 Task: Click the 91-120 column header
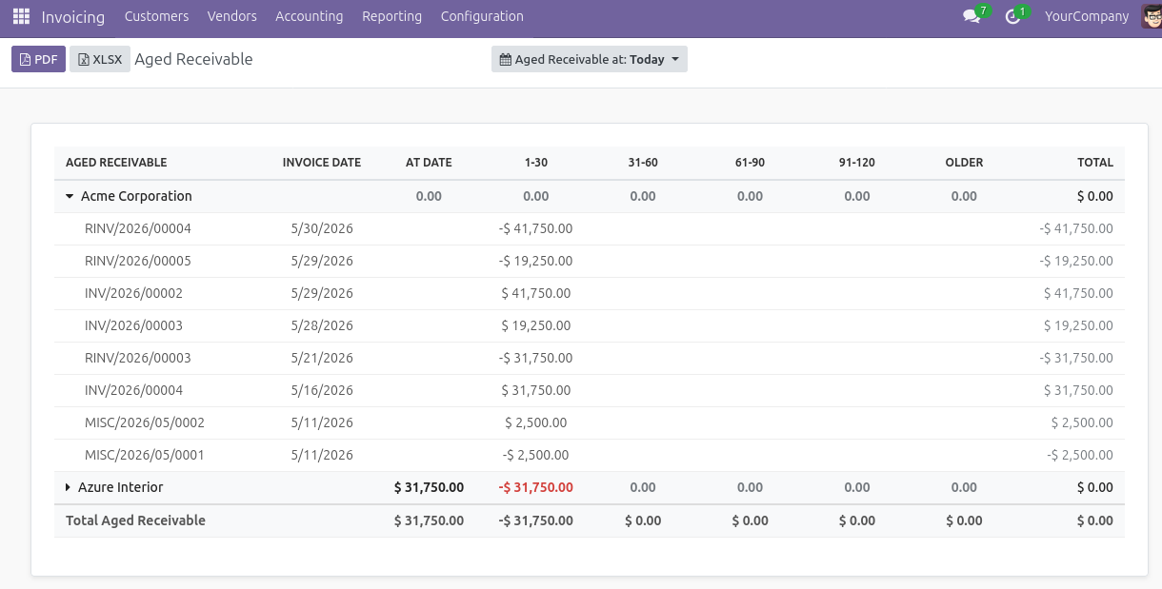tap(857, 163)
